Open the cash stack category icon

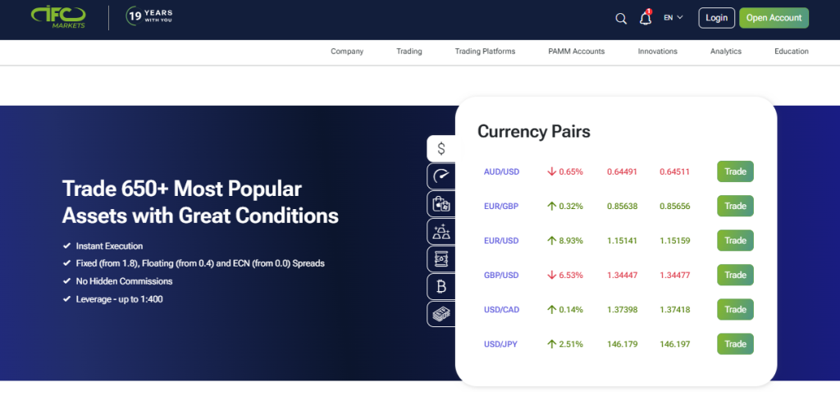pos(441,314)
